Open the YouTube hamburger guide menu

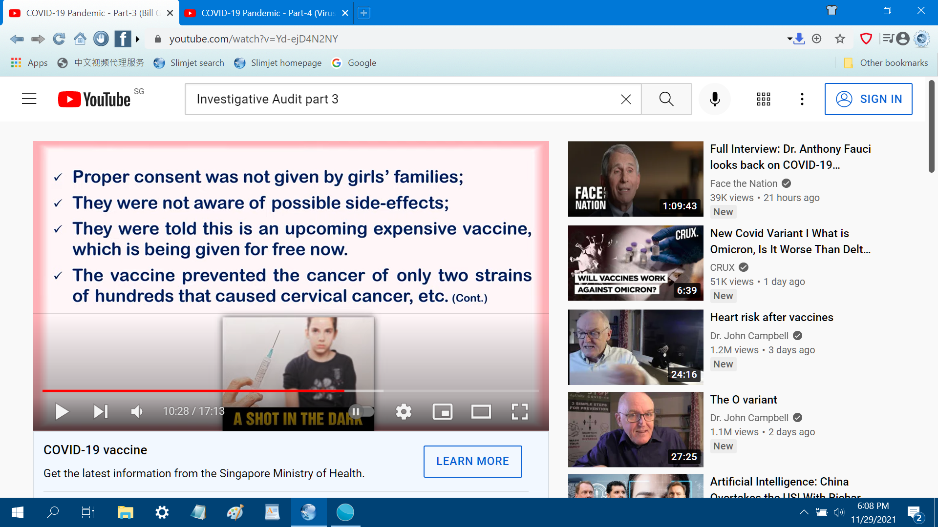(x=29, y=99)
